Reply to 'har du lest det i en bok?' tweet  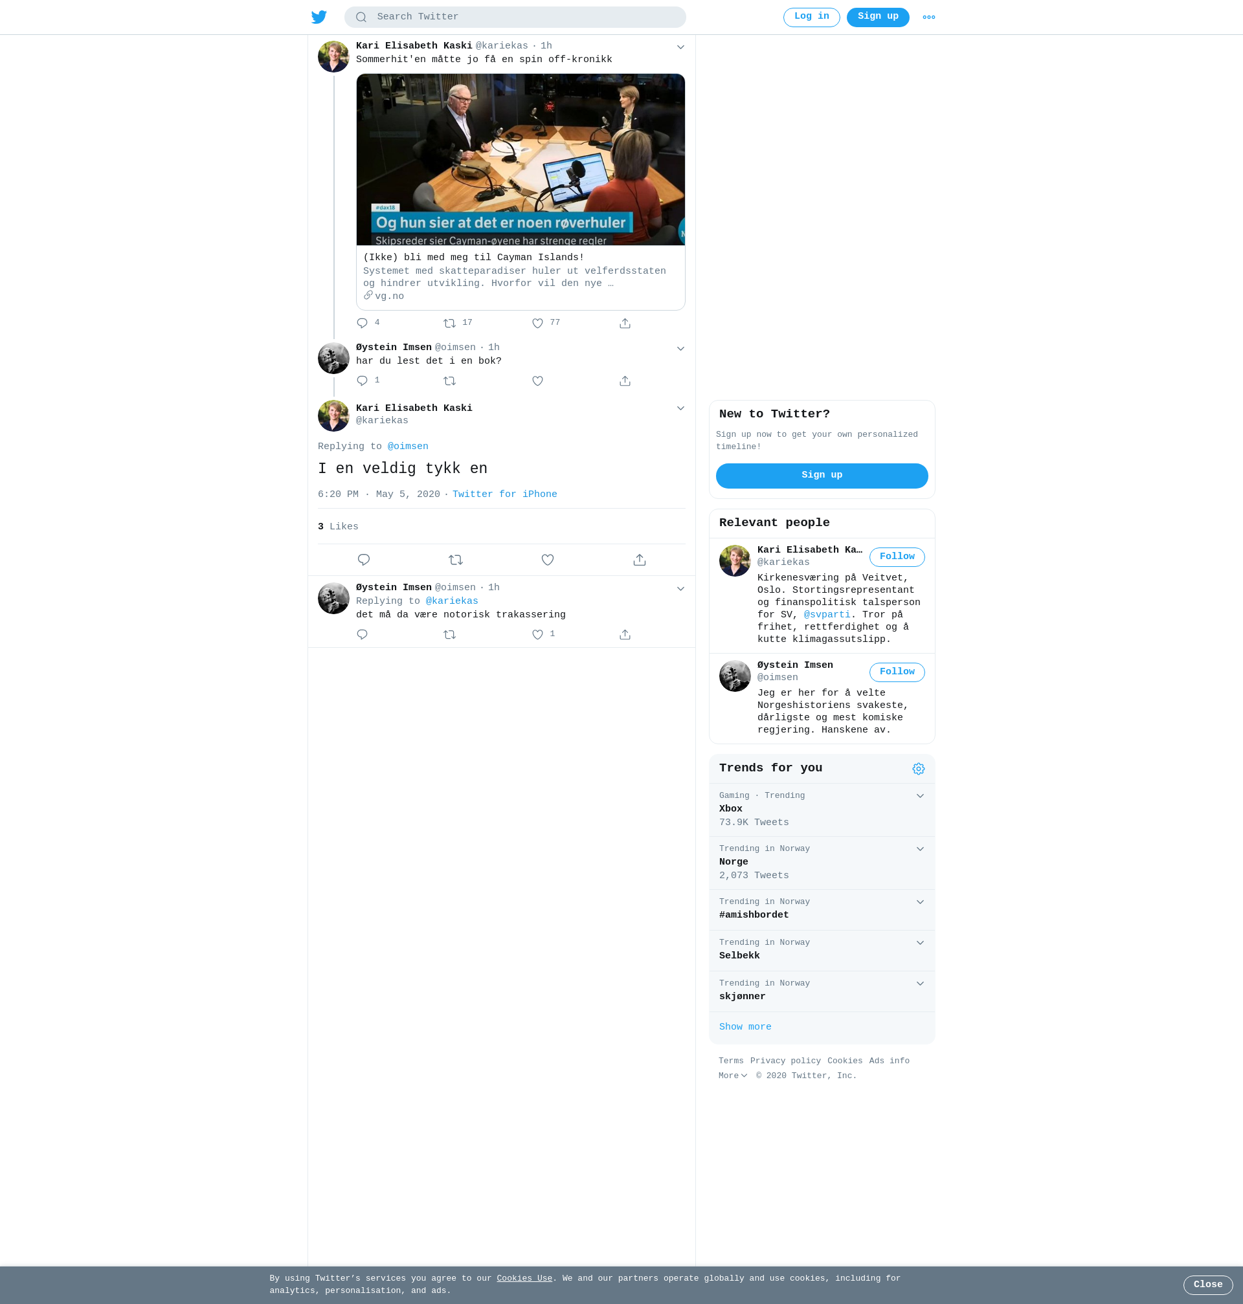click(362, 381)
